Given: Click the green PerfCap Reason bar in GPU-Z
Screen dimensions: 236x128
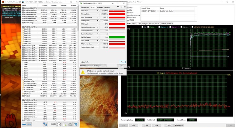Looking at the screenshot, I should tap(117, 37).
